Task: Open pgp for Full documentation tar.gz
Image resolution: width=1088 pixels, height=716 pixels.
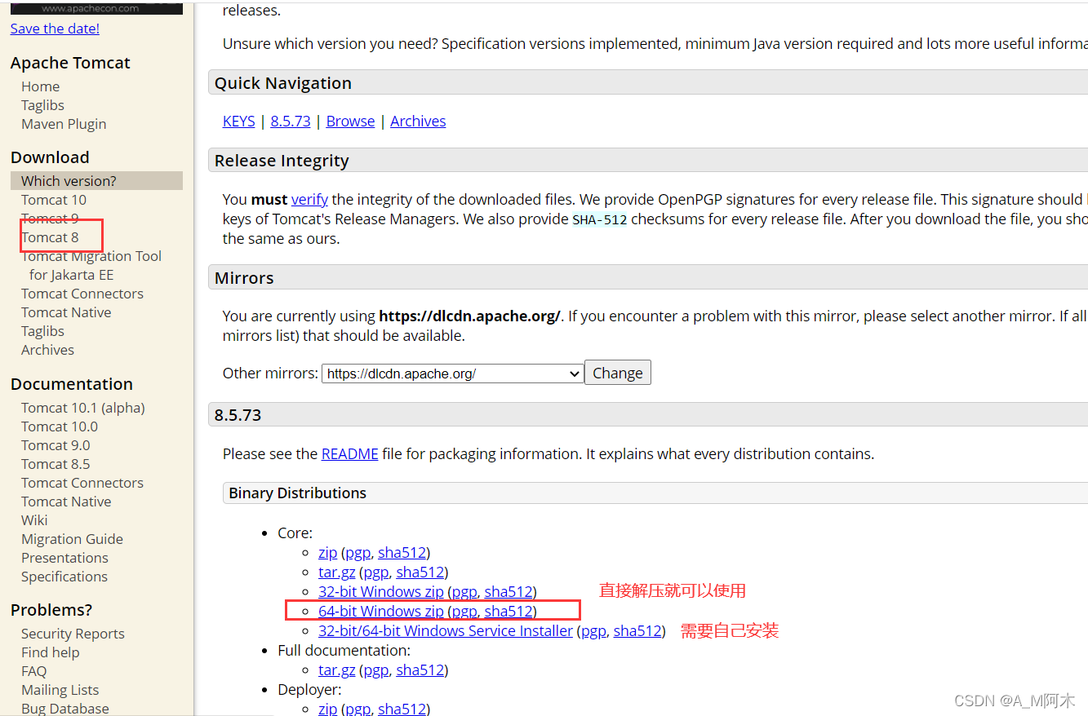Action: coord(376,670)
